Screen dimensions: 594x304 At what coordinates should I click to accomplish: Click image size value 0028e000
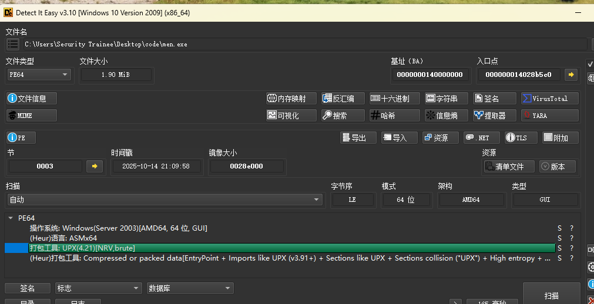tap(246, 166)
